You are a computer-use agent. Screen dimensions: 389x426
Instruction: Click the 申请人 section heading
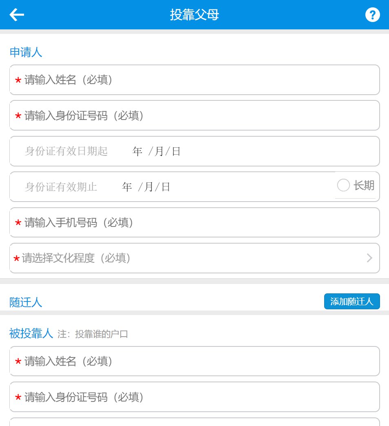coord(26,53)
